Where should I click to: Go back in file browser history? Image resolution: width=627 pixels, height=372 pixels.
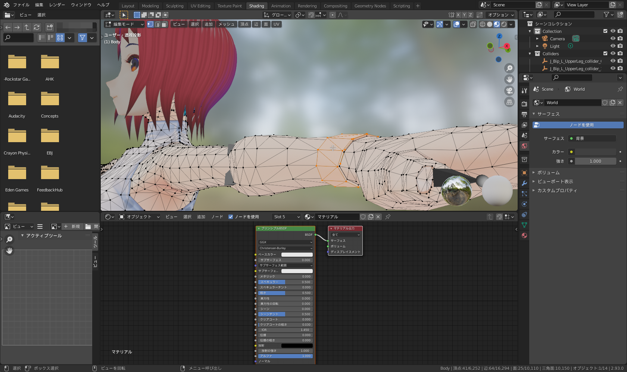(x=8, y=27)
